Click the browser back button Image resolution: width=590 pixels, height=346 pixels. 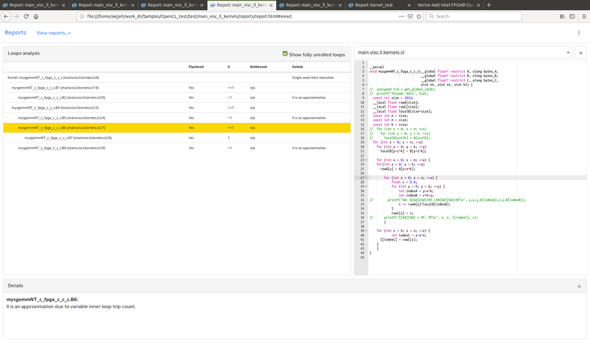click(7, 17)
